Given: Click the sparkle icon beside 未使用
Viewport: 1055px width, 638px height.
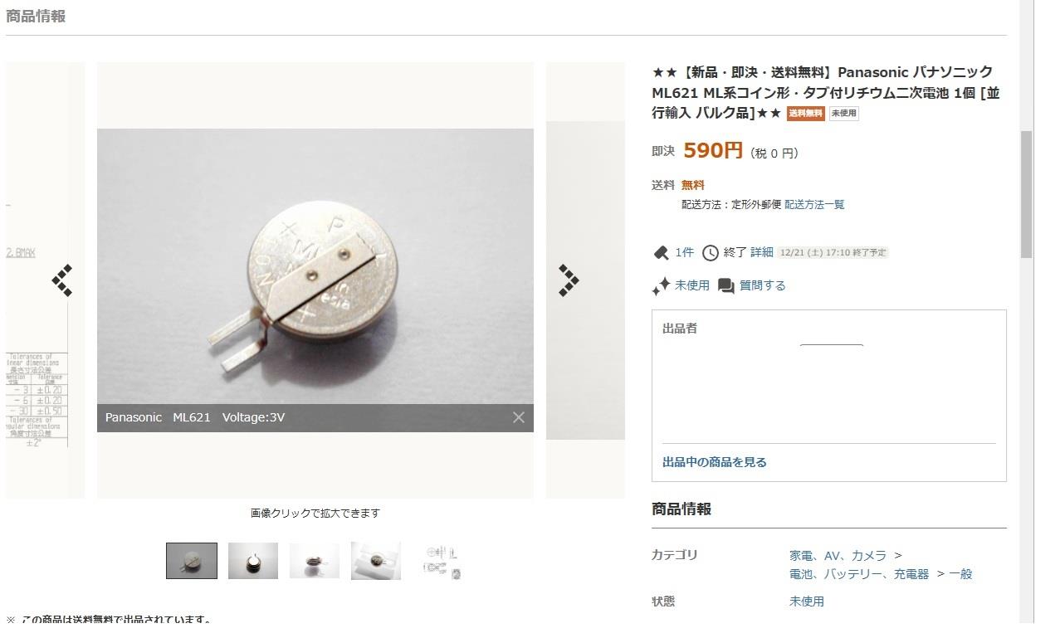Looking at the screenshot, I should tap(661, 286).
